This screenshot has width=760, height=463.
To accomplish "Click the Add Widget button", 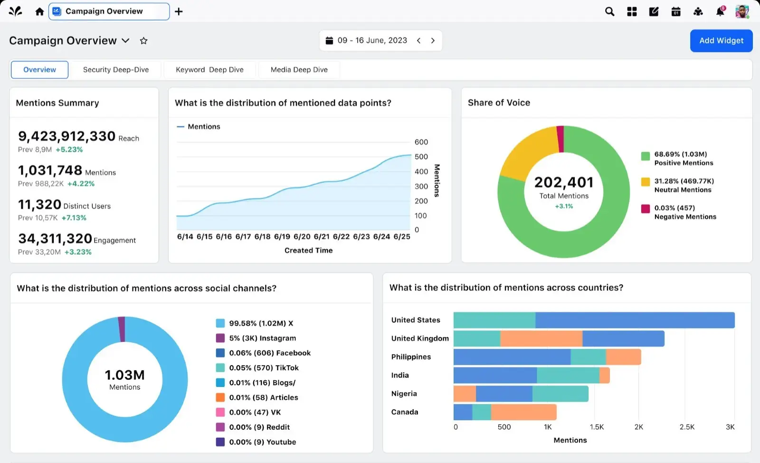I will click(x=721, y=41).
